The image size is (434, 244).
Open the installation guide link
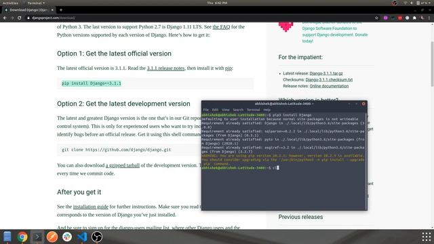point(90,207)
